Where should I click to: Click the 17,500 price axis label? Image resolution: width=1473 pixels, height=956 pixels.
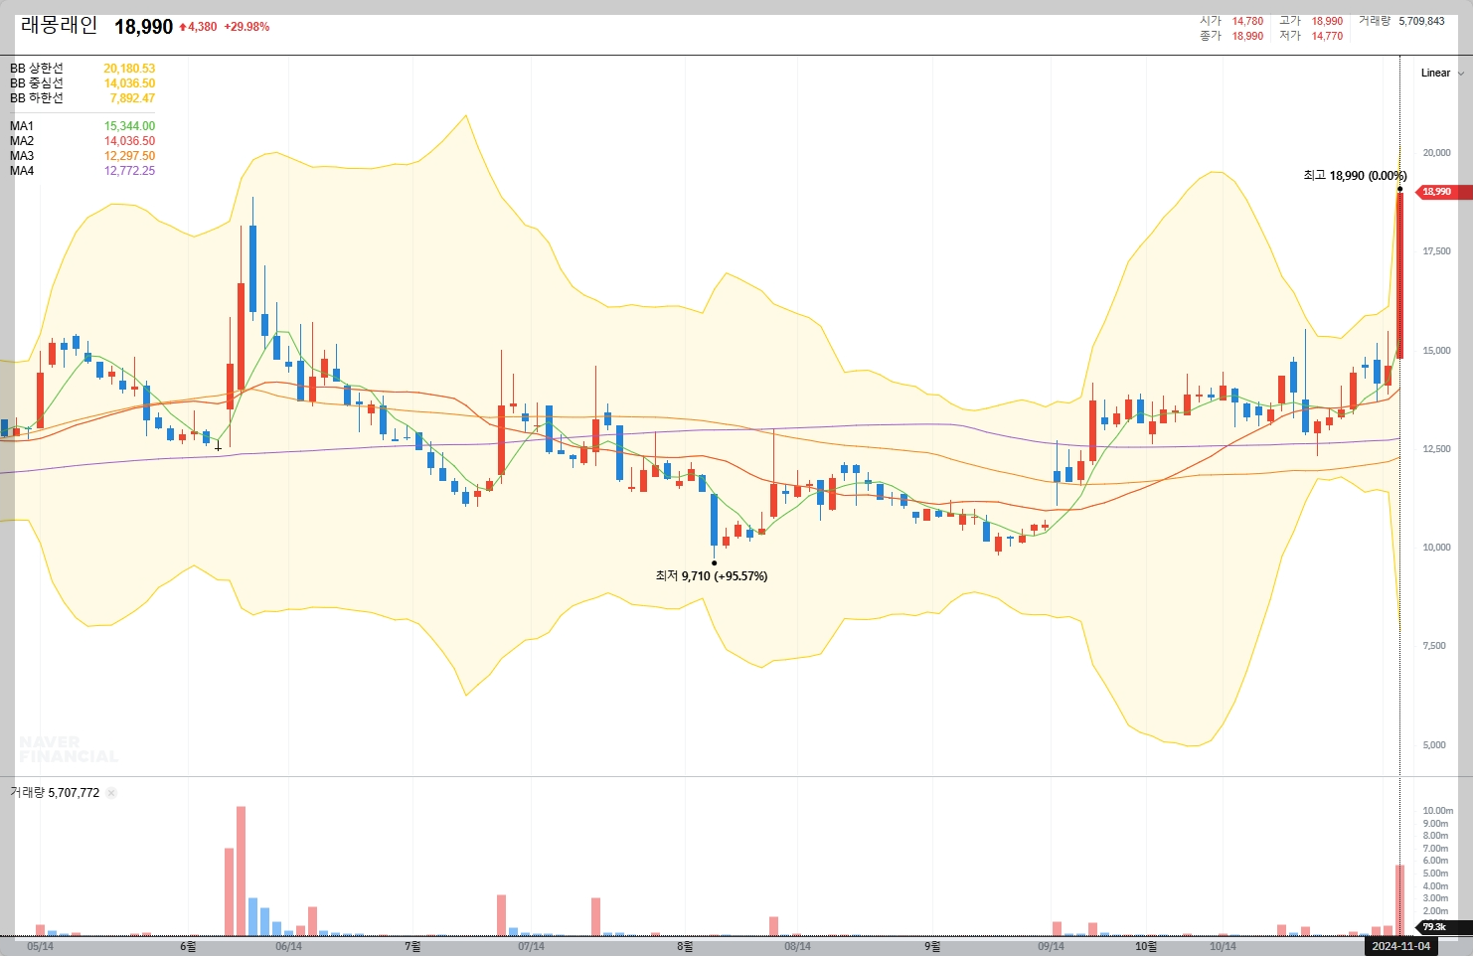1436,251
